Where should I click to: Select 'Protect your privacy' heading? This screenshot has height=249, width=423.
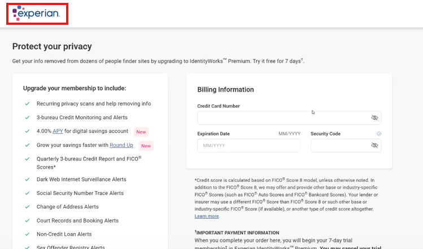coord(52,46)
